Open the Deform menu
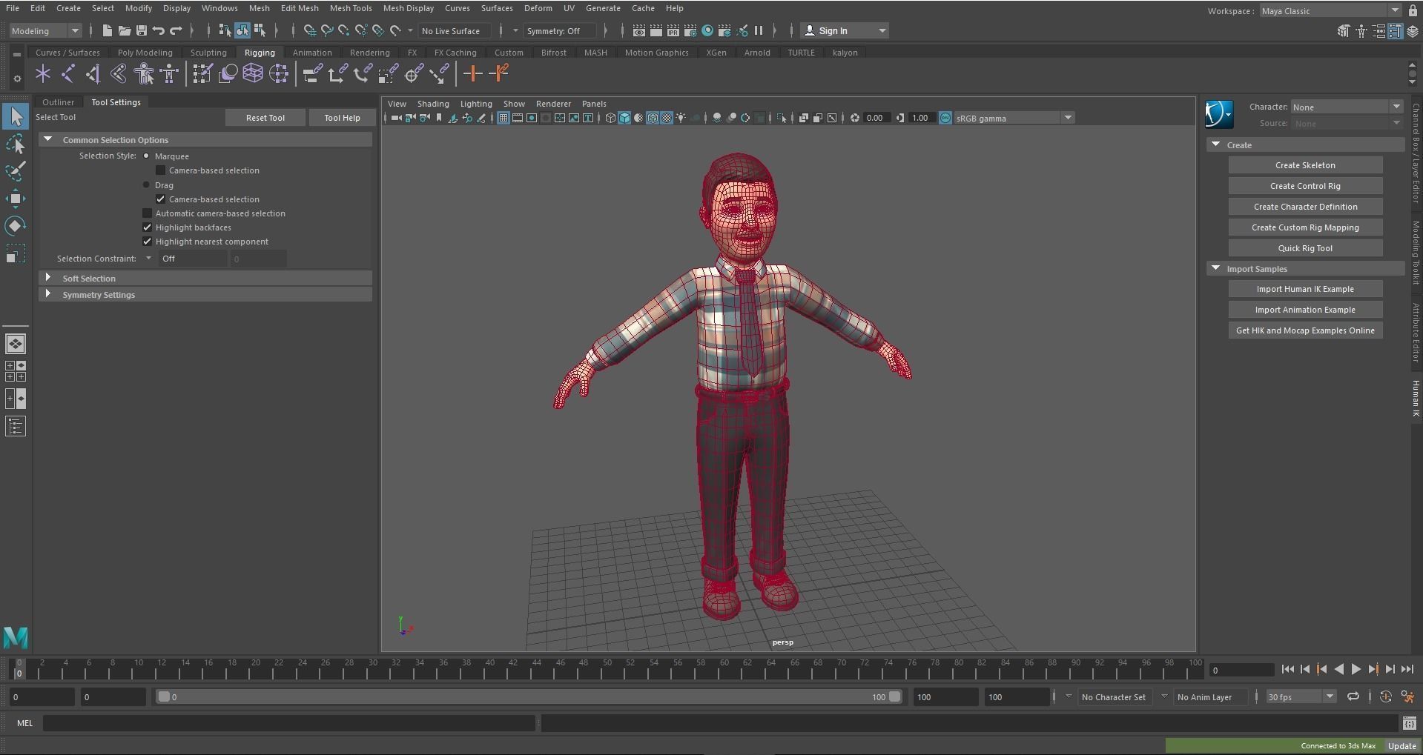Screen dimensions: 1423x755 coord(538,8)
